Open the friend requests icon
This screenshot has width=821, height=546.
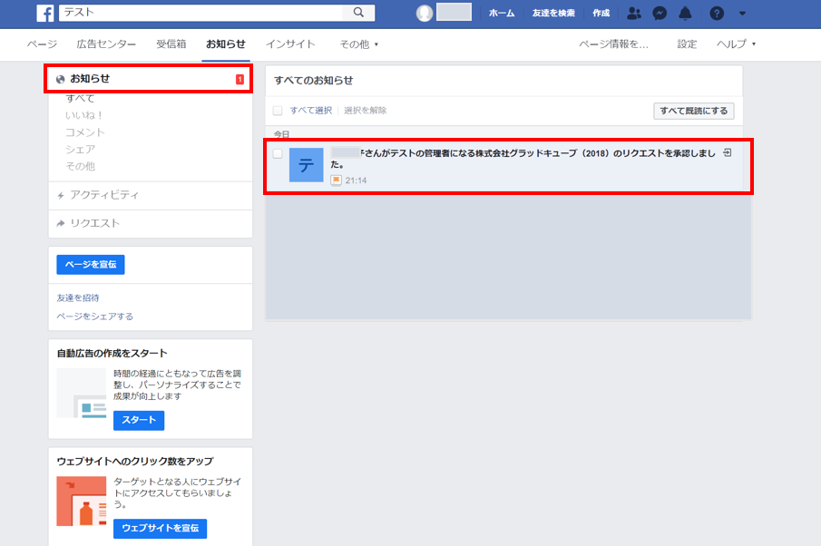[x=634, y=13]
